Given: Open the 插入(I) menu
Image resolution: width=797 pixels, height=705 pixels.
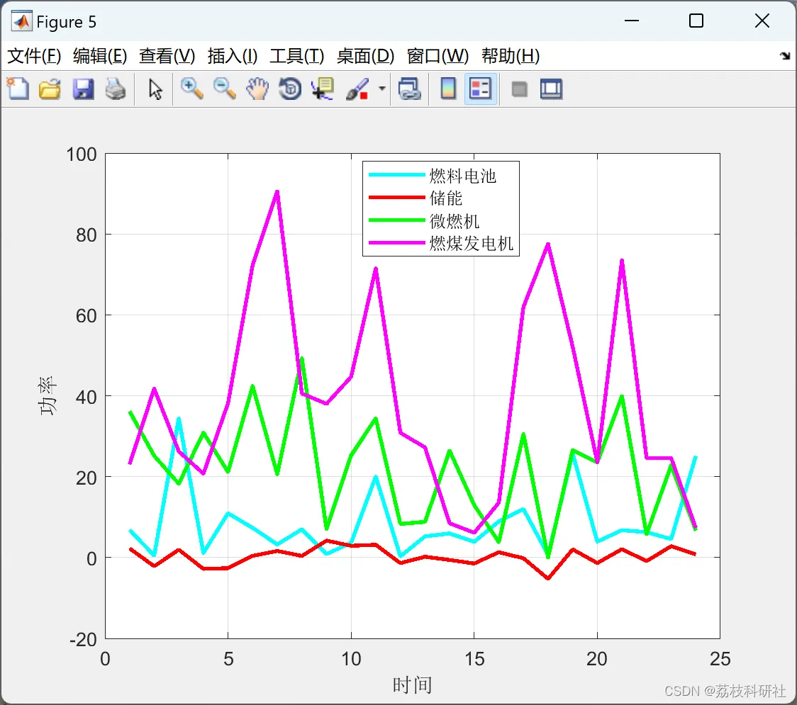Looking at the screenshot, I should pyautogui.click(x=233, y=56).
